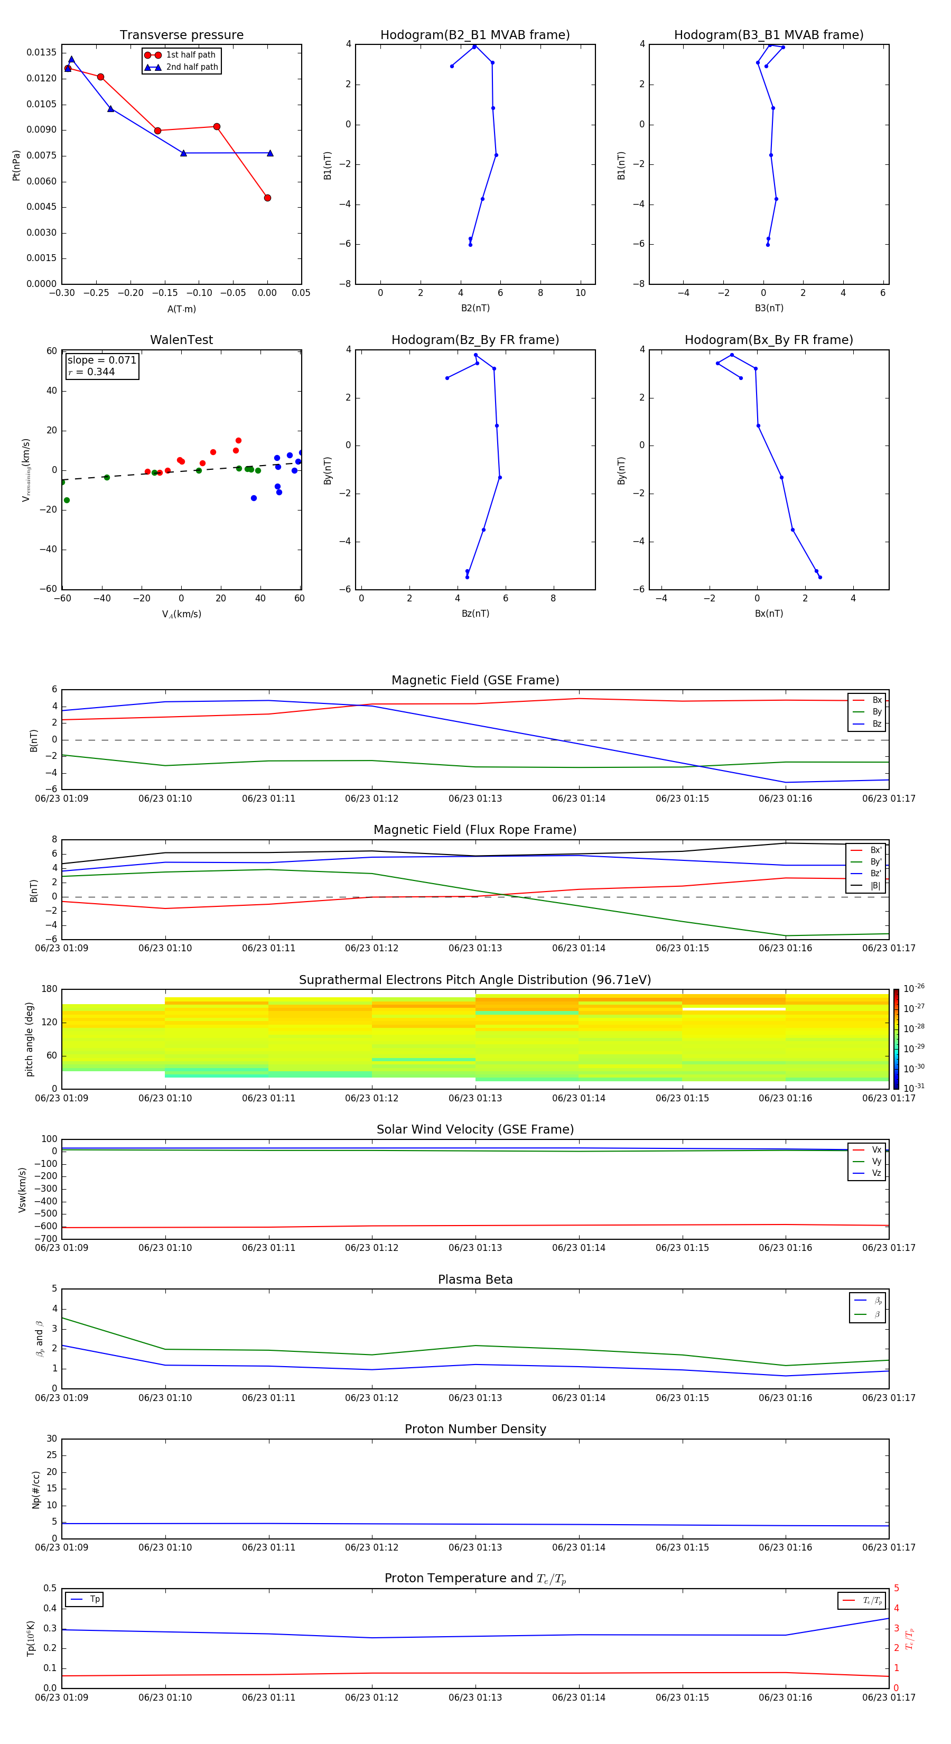Screen dimensions: 951x1744
Task: Click the "Pt(nPa)" y-axis label
Action: tap(16, 164)
